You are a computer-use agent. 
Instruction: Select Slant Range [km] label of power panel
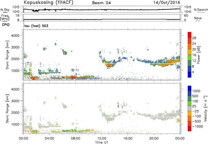click(7, 55)
